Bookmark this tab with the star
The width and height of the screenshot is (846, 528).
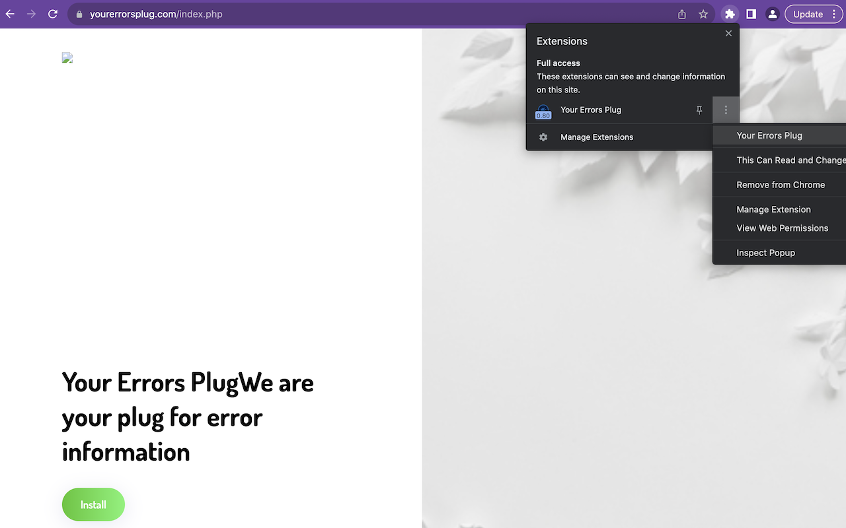click(703, 14)
